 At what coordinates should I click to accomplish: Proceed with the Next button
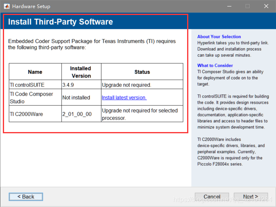point(251,196)
